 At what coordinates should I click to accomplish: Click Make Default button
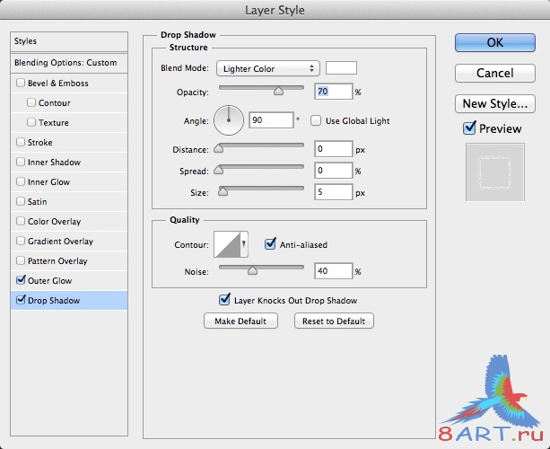coord(240,321)
